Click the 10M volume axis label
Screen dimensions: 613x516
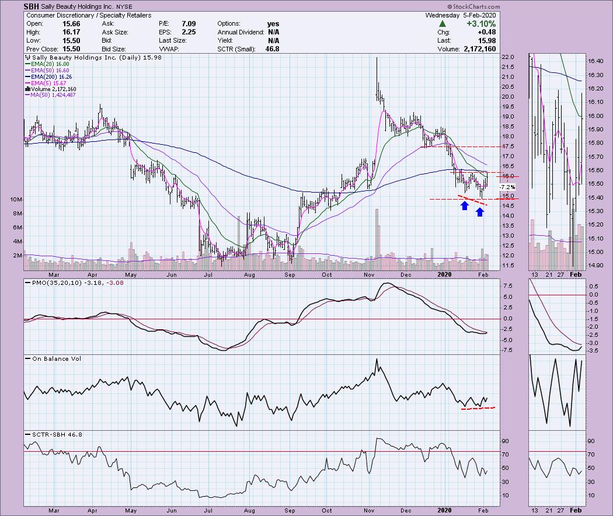(x=16, y=200)
